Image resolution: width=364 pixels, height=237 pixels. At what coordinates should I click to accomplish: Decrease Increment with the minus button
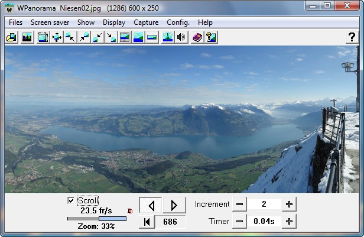tap(239, 204)
